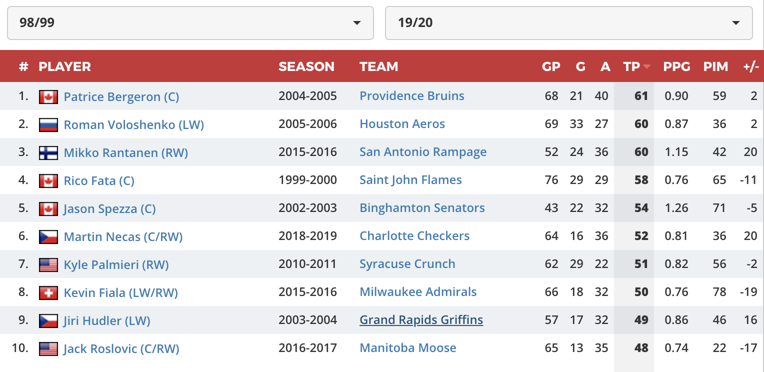This screenshot has width=764, height=372.
Task: Click Swiss flag beside Kevin Fiala
Action: tap(48, 292)
